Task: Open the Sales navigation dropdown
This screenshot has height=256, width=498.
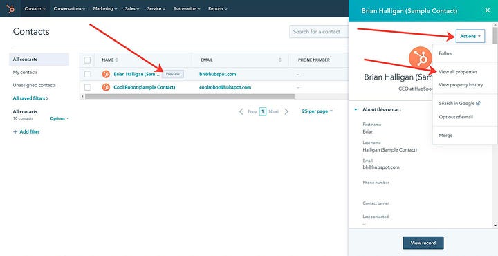Action: pos(132,8)
